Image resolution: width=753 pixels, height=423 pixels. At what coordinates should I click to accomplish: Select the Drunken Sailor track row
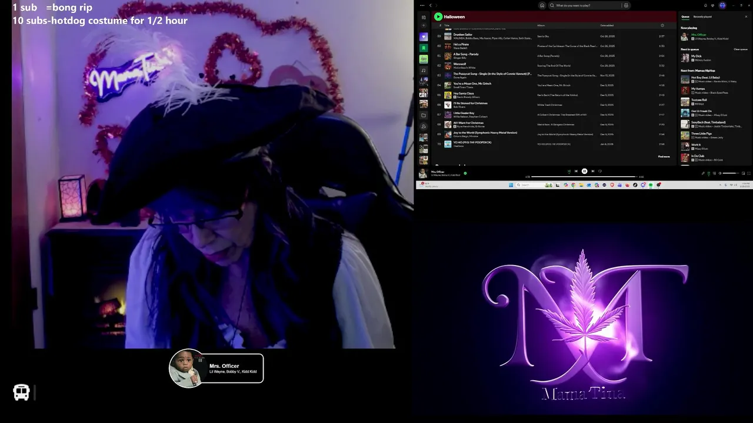(555, 36)
